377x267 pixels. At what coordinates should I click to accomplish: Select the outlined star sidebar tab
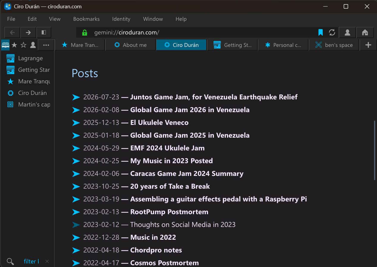(24, 45)
